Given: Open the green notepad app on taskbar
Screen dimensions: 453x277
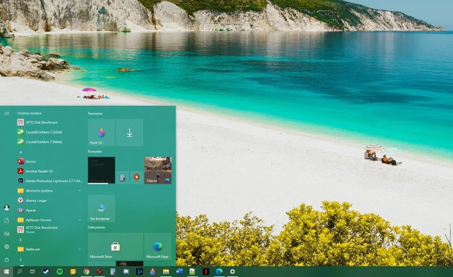Looking at the screenshot, I should (x=193, y=271).
